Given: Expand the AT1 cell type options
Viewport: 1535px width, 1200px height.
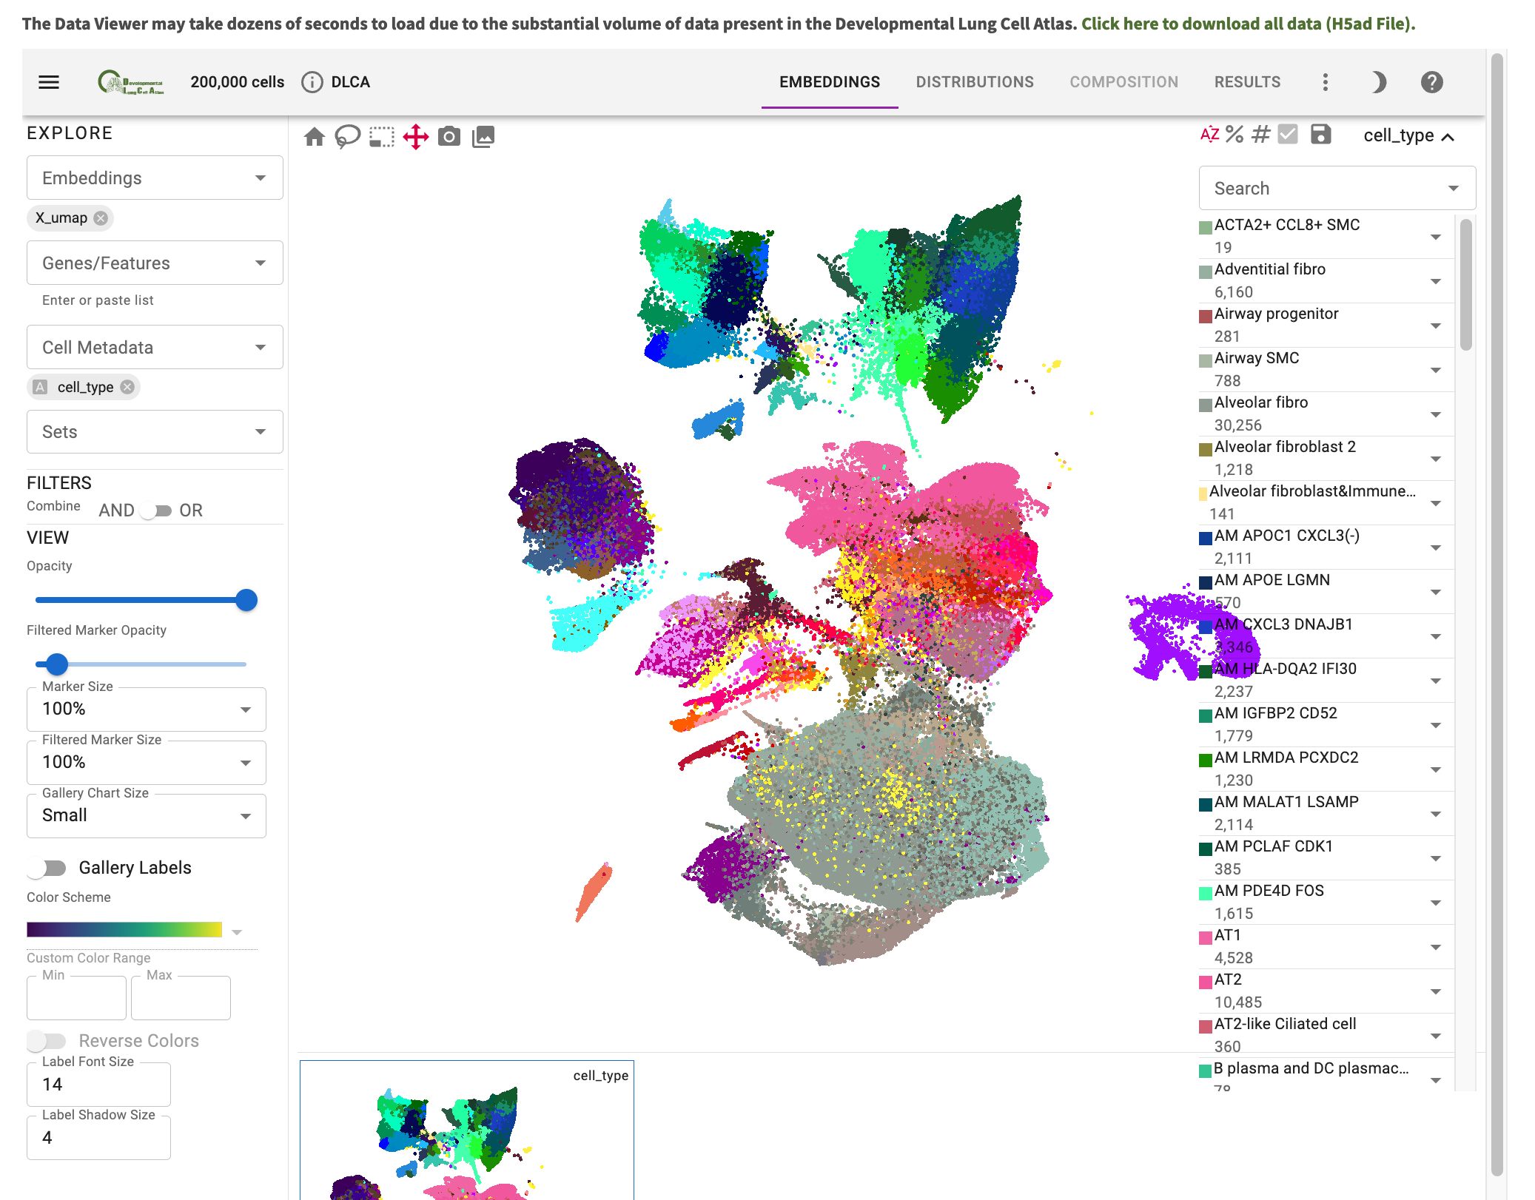Looking at the screenshot, I should pyautogui.click(x=1436, y=947).
